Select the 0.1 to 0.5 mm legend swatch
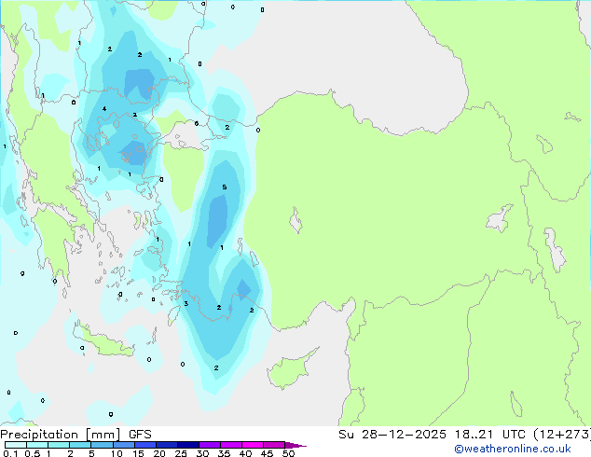Image resolution: width=591 pixels, height=457 pixels. pyautogui.click(x=16, y=445)
